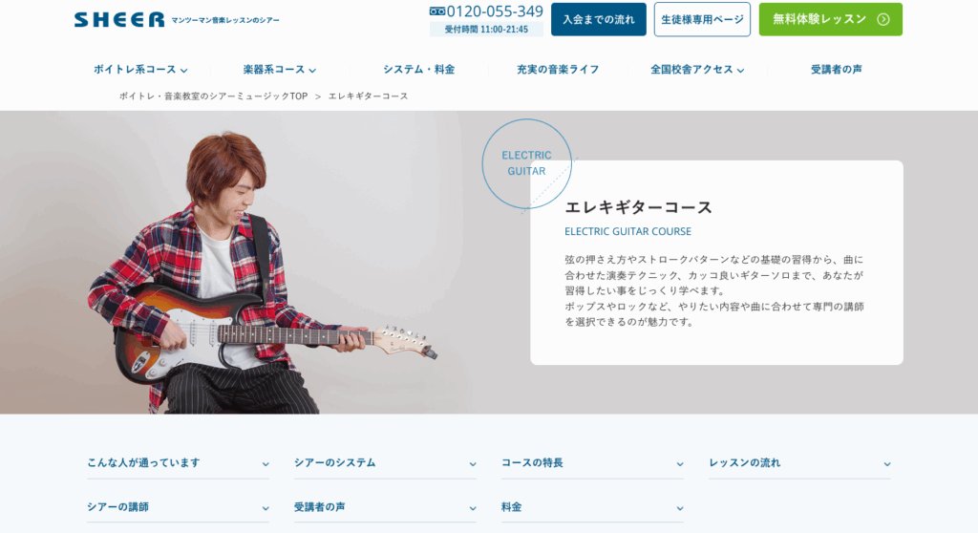Expand the ボイトレ系コース dropdown
Viewport: 978px width, 533px height.
tap(140, 70)
